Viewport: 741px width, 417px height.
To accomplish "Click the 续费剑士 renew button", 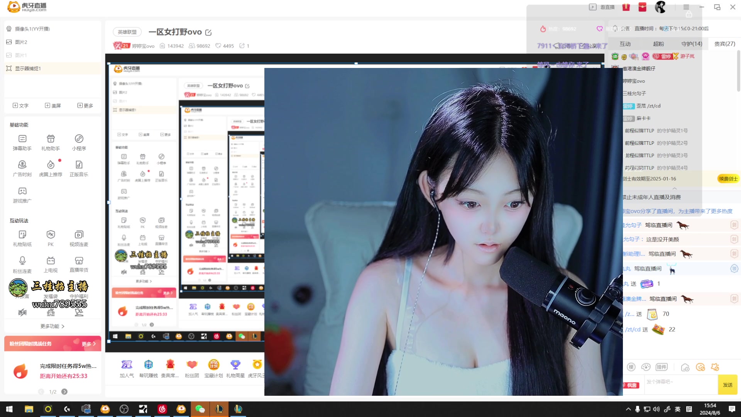I will click(728, 179).
